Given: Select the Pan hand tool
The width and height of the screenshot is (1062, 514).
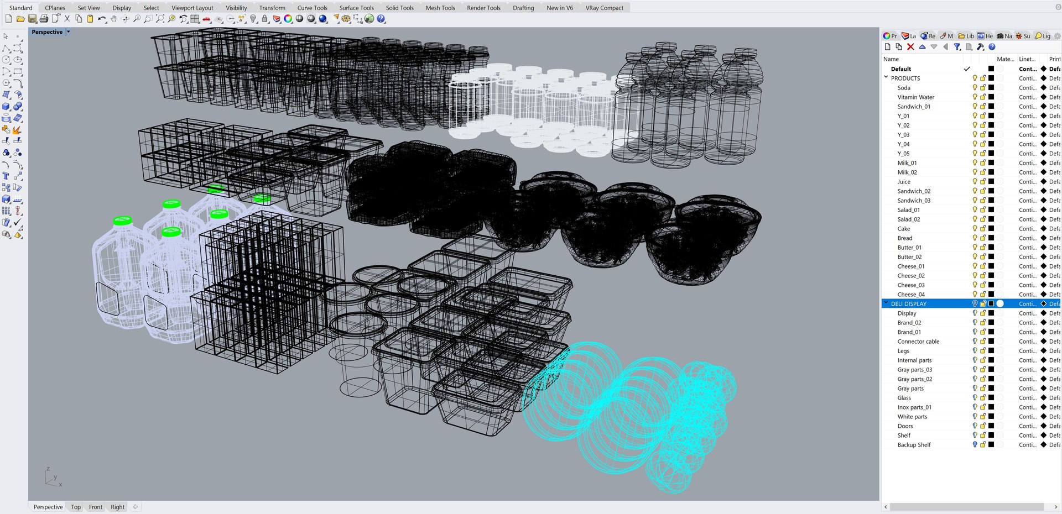Looking at the screenshot, I should (113, 19).
